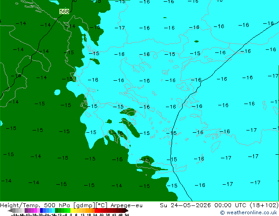This screenshot has width=279, height=216.
Task: Click the map title 'Height/Temp. 500 hPa' text
Action: pyautogui.click(x=36, y=205)
